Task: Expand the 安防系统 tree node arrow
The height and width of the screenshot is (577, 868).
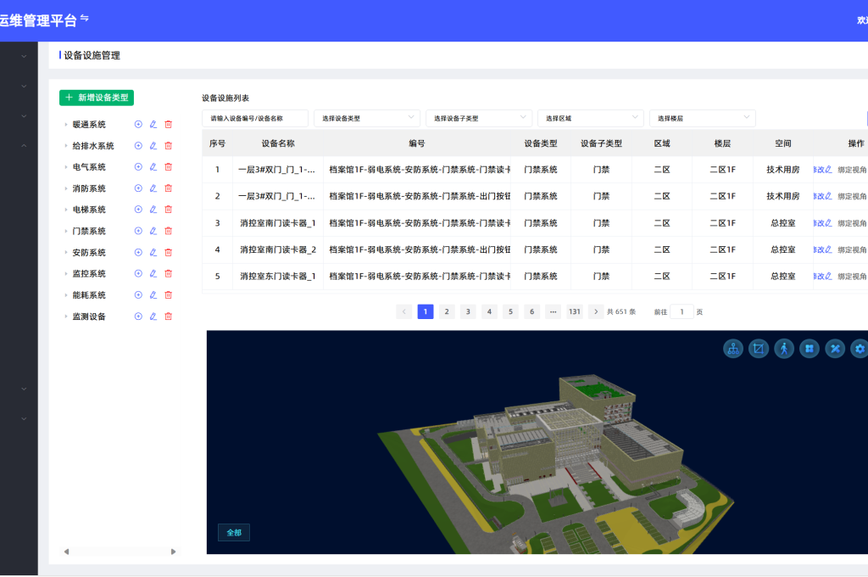Action: 65,253
